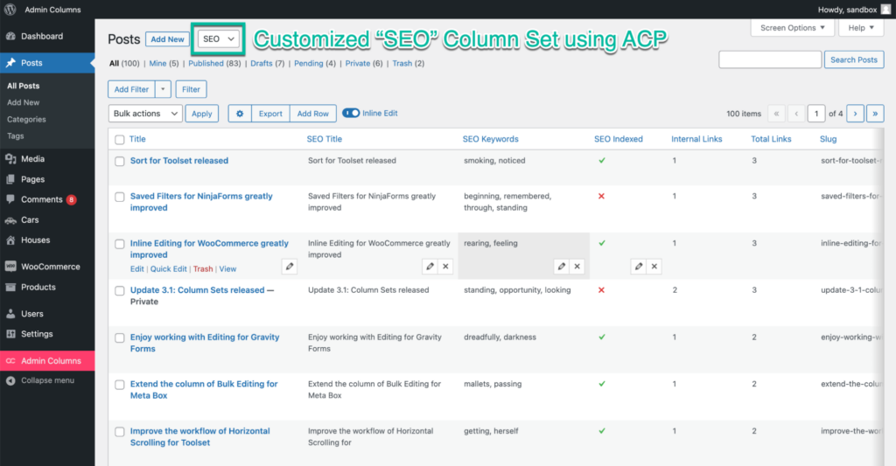Click the Dashboard sidebar icon
The image size is (896, 466).
10,36
